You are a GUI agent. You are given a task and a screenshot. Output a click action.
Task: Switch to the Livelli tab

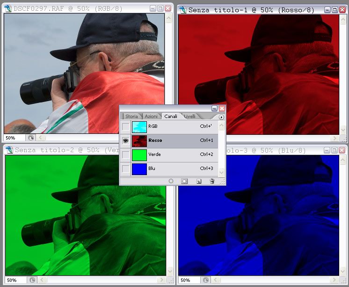click(189, 116)
